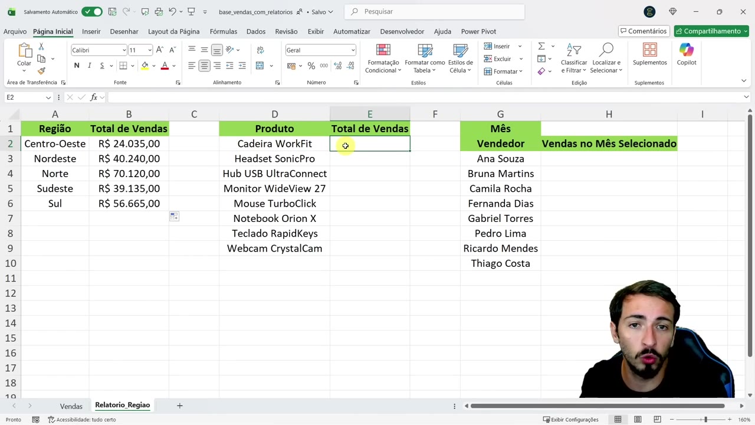Open the Fórmulas ribbon tab
This screenshot has width=755, height=425.
224,31
